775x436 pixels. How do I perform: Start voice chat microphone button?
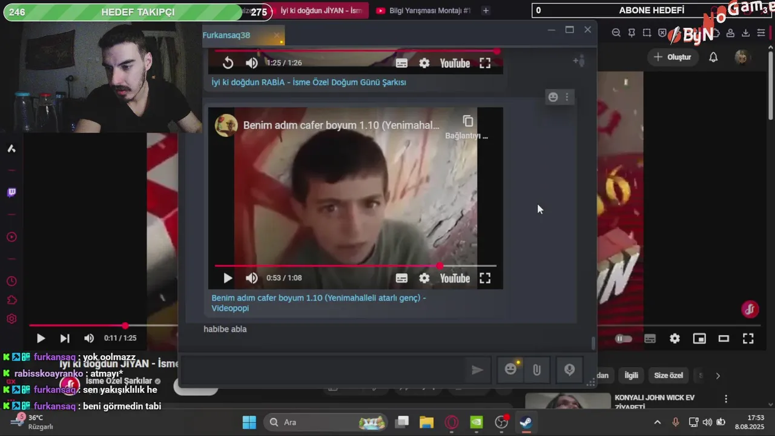coord(569,369)
